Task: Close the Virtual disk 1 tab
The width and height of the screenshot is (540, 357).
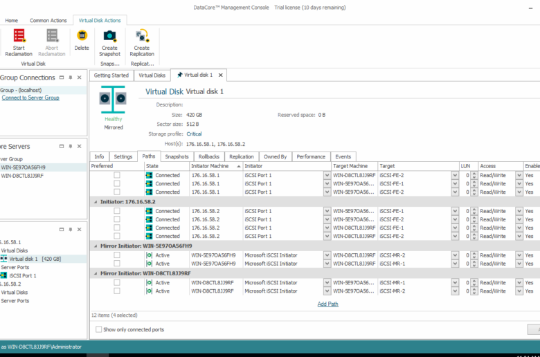Action: coord(221,75)
